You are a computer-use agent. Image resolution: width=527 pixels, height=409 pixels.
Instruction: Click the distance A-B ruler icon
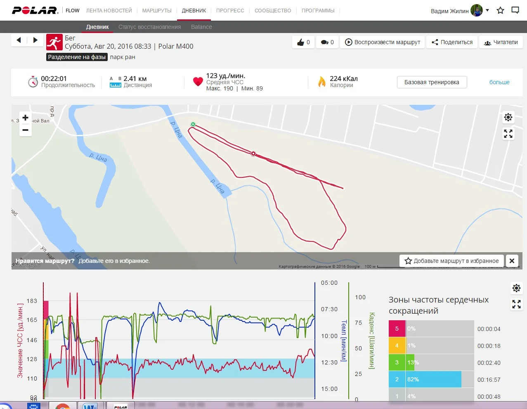(x=116, y=82)
